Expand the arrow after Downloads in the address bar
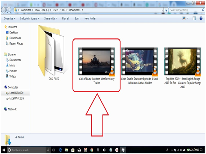This screenshot has height=154, width=206. [x=83, y=10]
